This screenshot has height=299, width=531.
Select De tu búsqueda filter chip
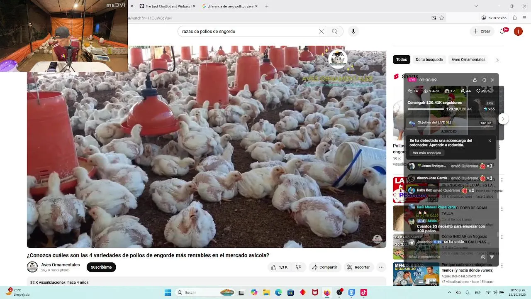429,59
